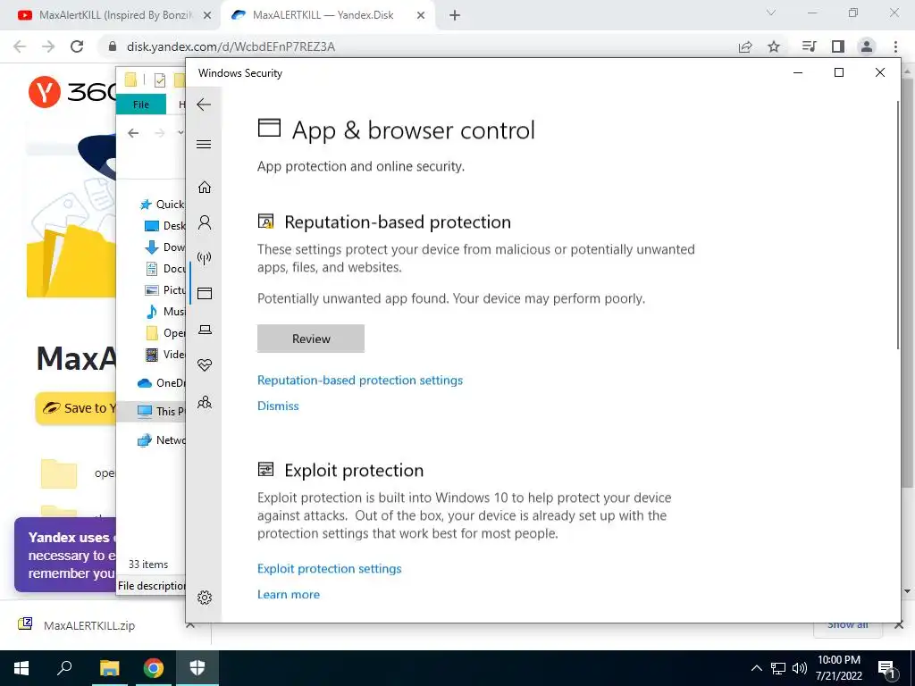915x686 pixels.
Task: Open Family options sidebar icon
Action: click(205, 402)
